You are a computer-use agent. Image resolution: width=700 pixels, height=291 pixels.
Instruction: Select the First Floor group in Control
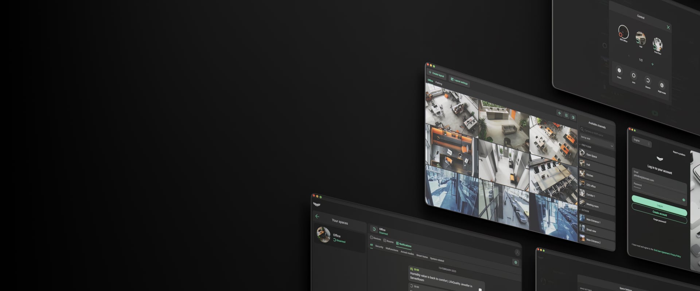click(x=657, y=44)
